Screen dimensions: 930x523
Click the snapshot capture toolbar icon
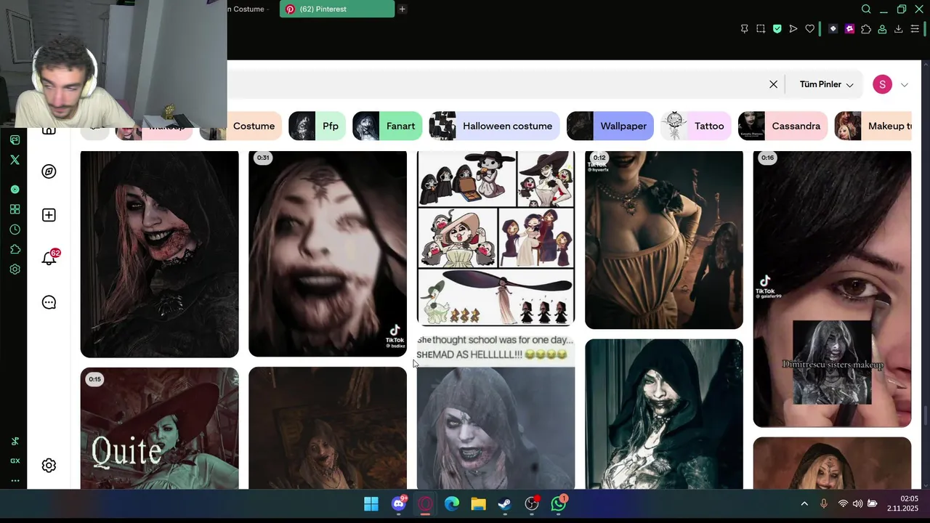761,29
